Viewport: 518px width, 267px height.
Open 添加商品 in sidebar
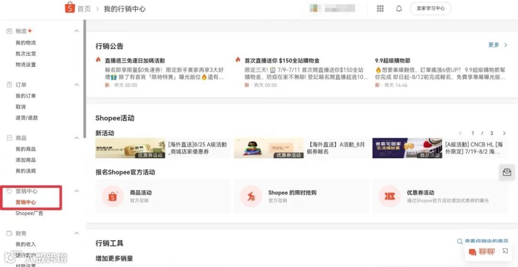[x=26, y=160]
